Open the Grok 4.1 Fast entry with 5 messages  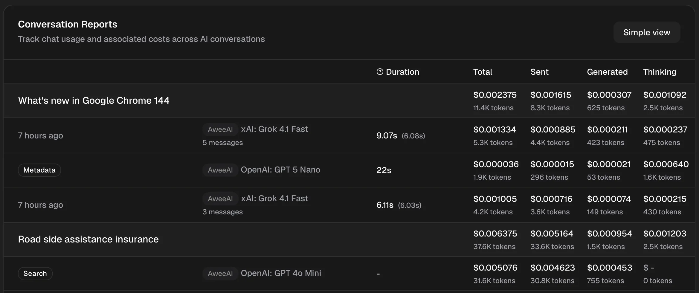[x=274, y=129]
